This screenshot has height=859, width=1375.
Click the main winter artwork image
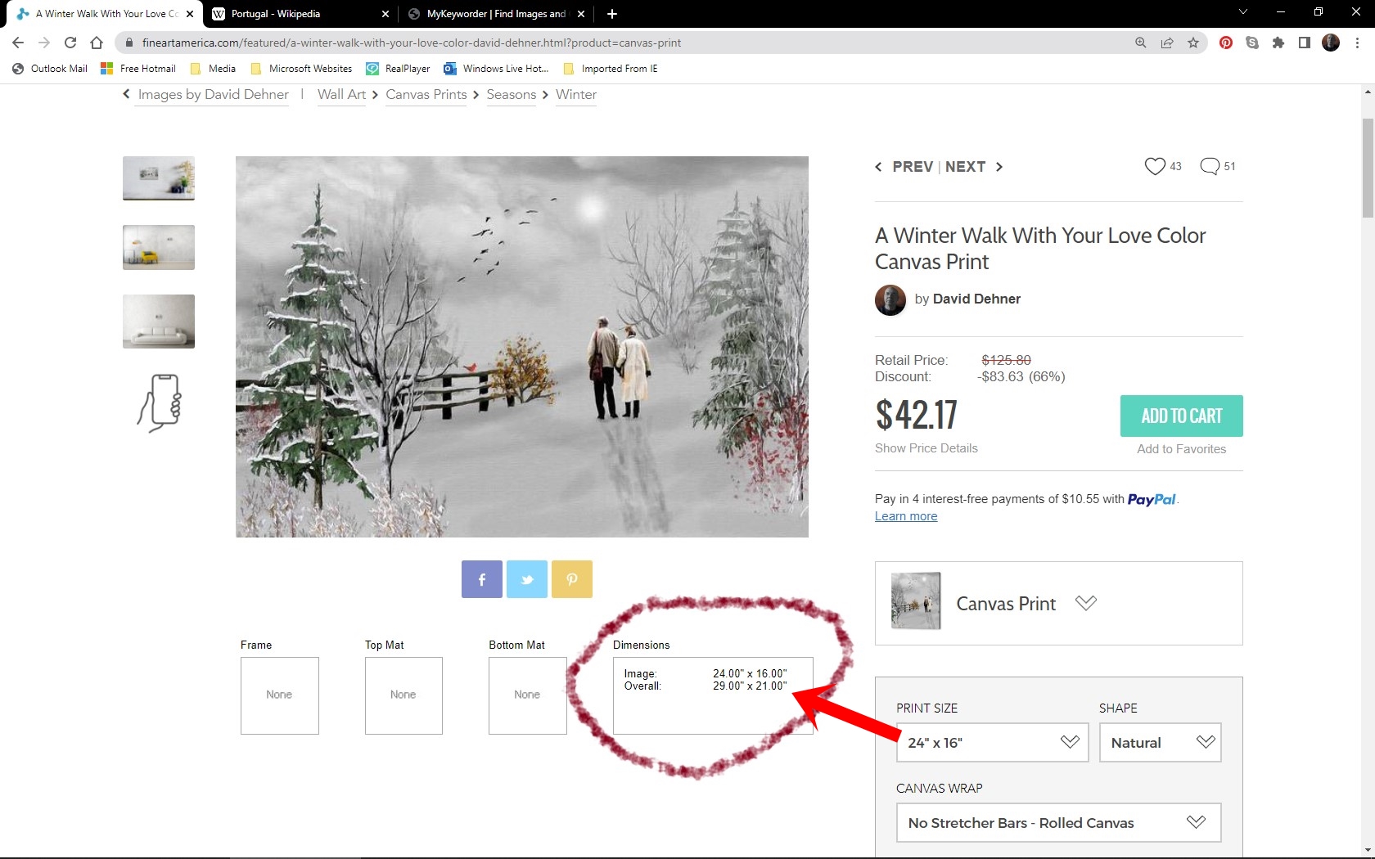[522, 347]
